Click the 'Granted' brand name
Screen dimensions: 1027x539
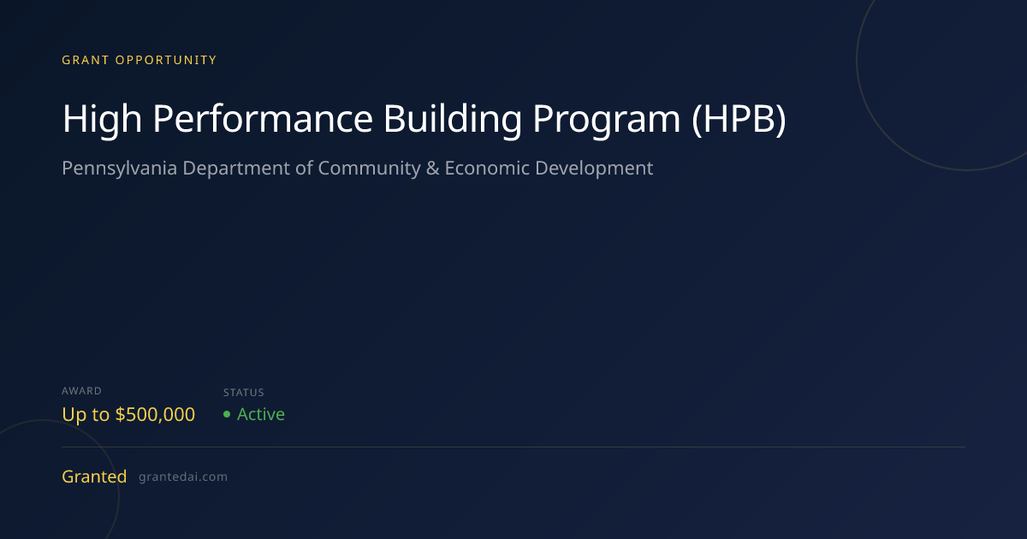[94, 477]
